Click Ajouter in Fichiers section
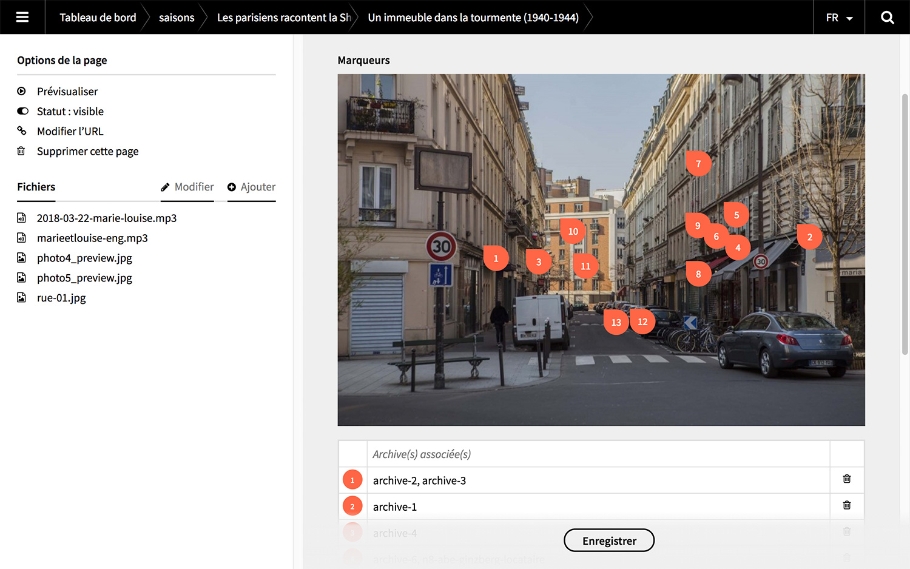The image size is (910, 569). click(x=251, y=187)
